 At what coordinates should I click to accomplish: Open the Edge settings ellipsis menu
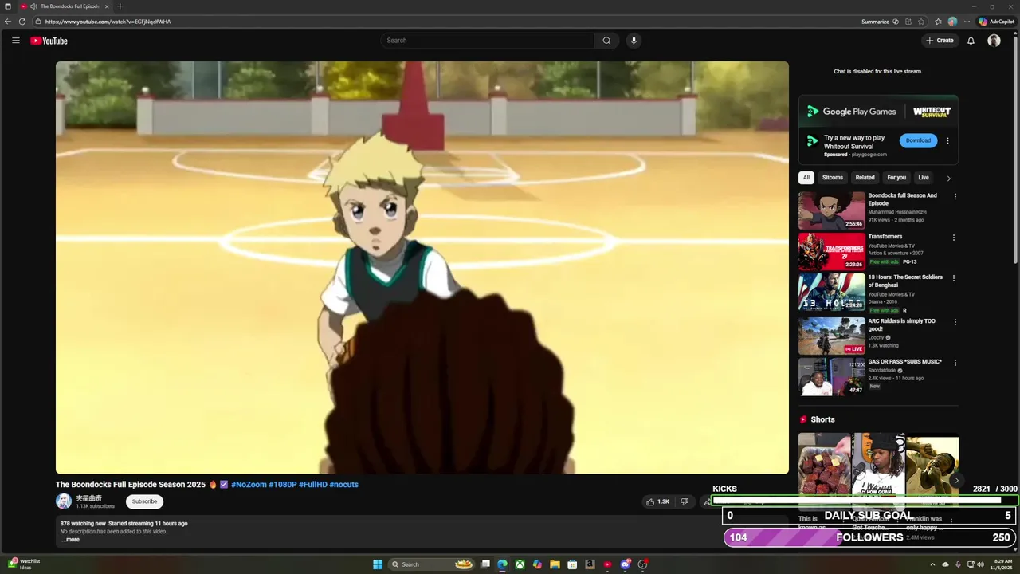967,22
